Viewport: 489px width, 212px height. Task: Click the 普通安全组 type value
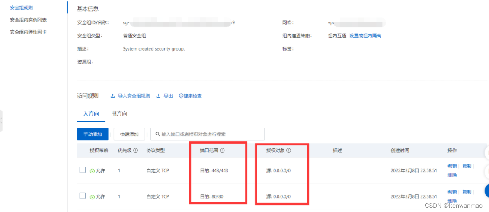(x=134, y=35)
